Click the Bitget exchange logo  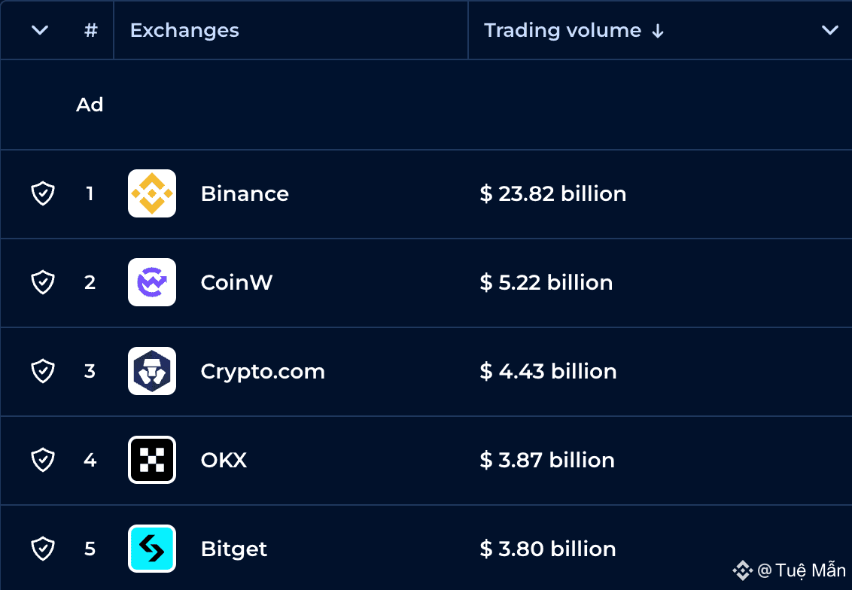tap(151, 549)
